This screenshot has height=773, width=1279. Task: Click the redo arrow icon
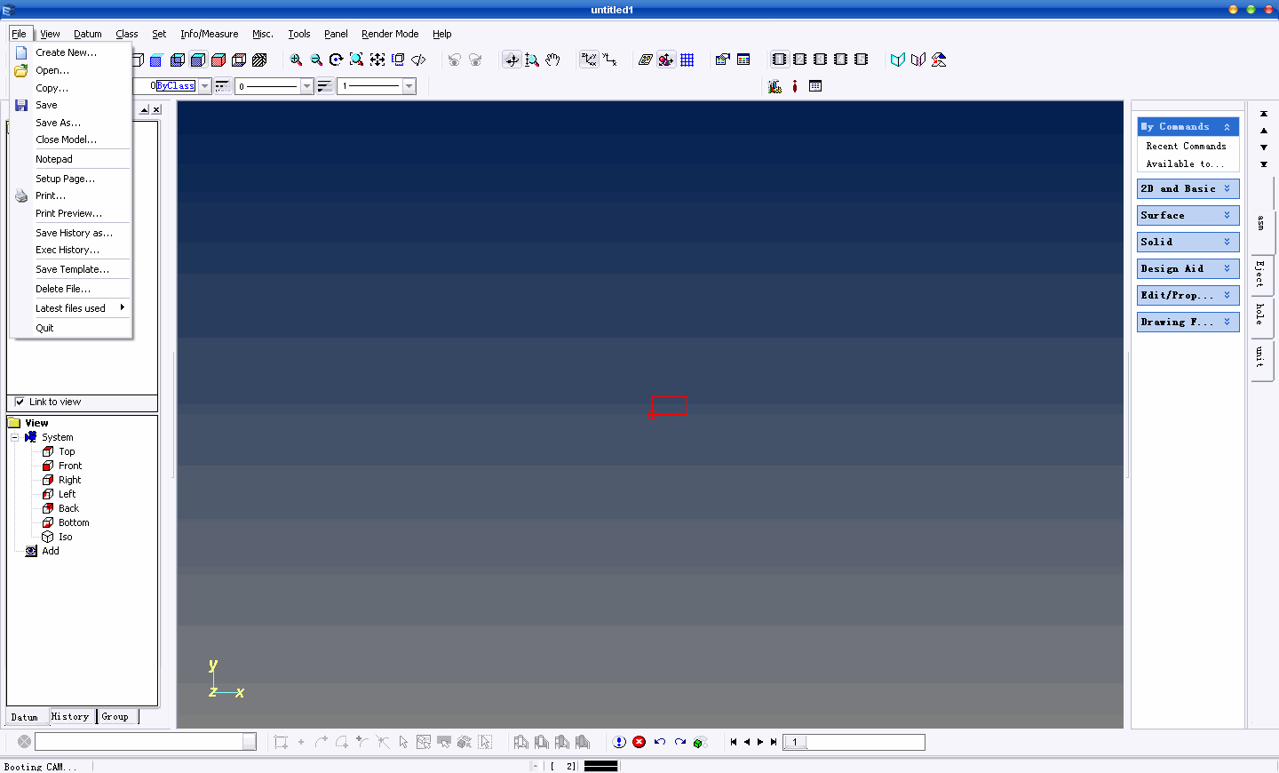point(680,742)
